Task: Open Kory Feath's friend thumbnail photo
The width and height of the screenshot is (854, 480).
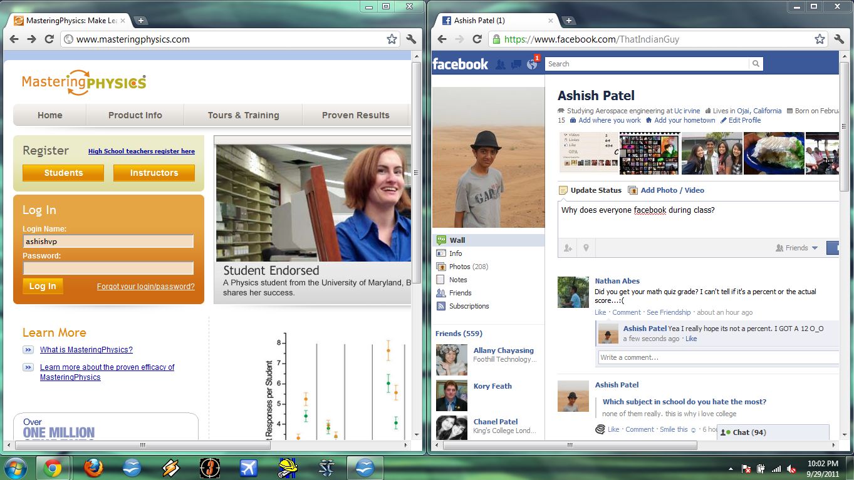Action: click(452, 396)
